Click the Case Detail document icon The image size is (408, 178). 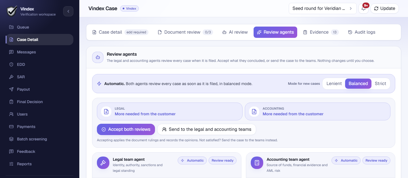click(x=11, y=40)
